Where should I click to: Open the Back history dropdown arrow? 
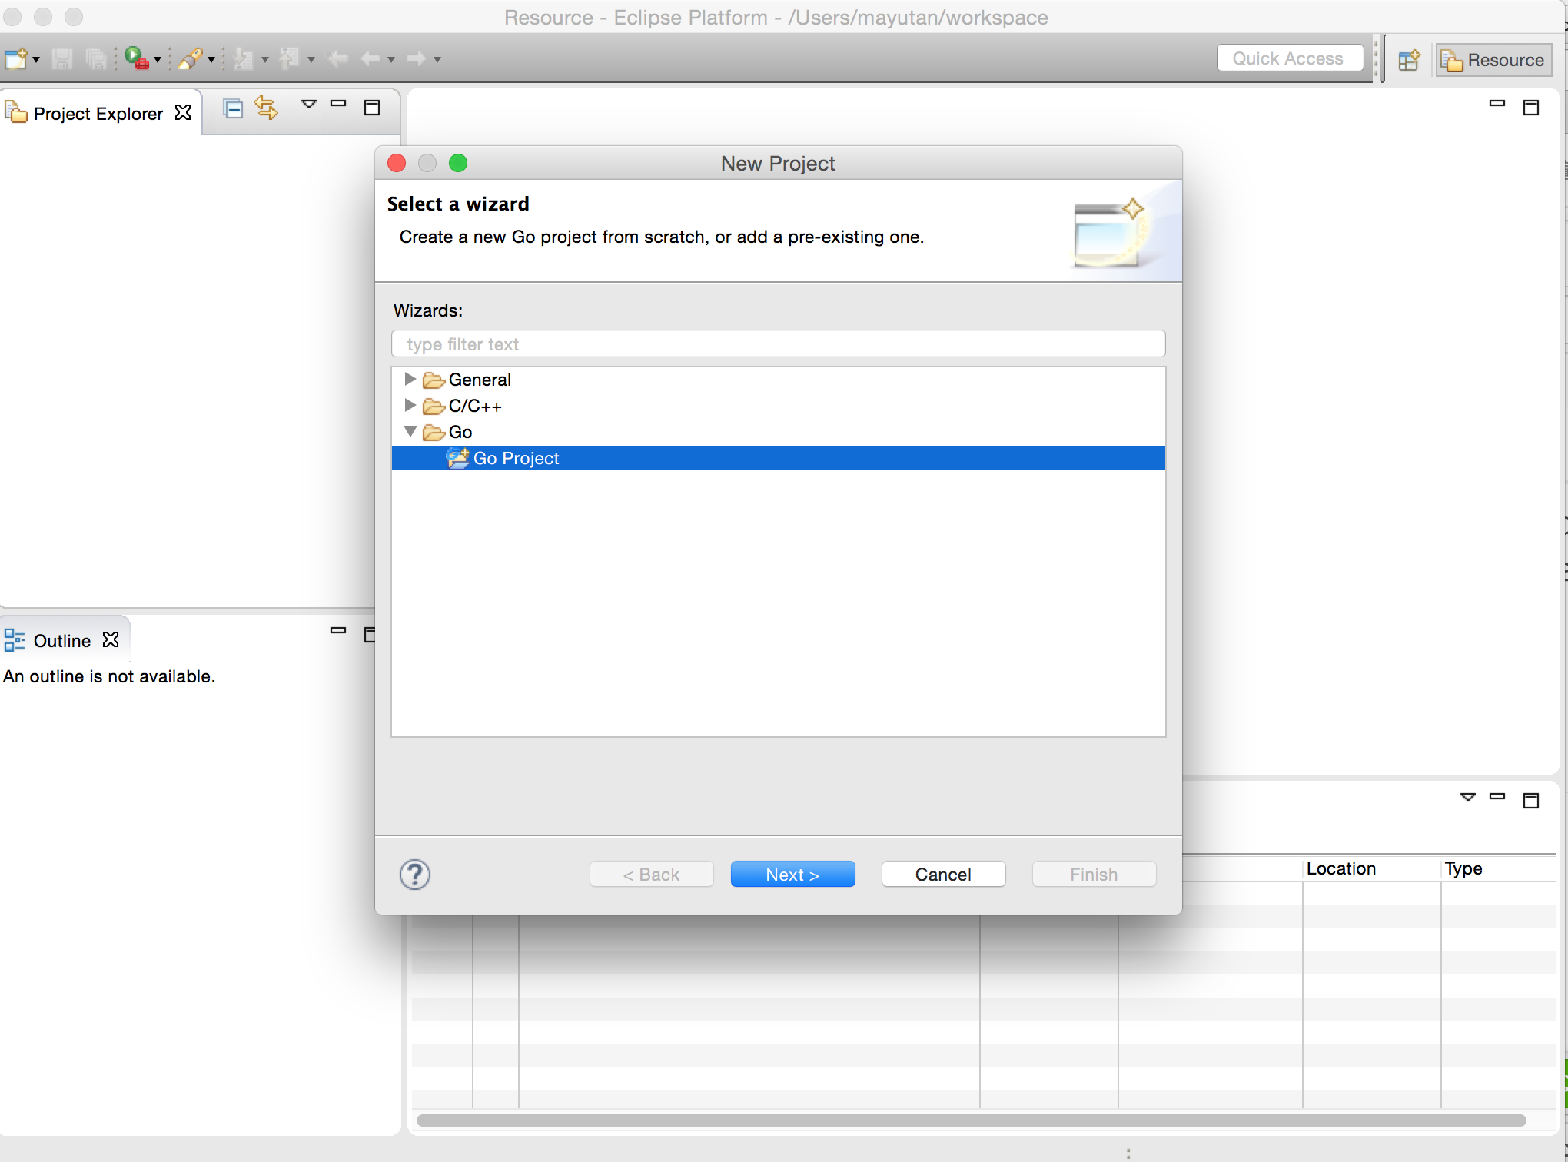[391, 60]
